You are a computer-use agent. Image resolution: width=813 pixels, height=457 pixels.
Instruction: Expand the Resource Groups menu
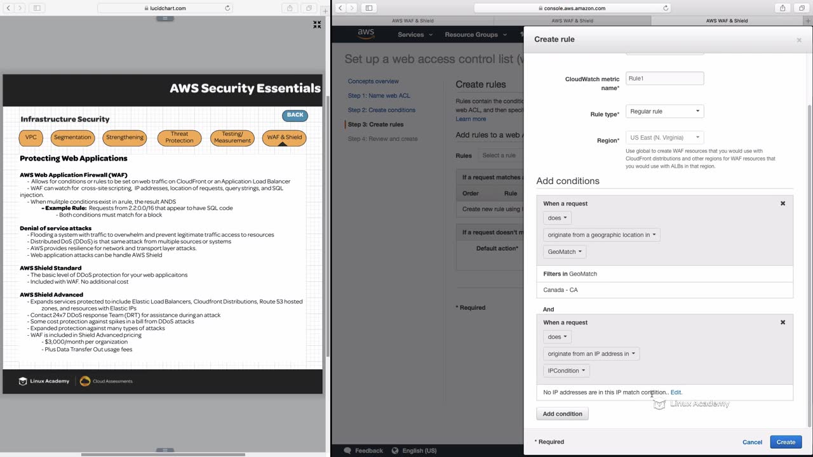(x=475, y=34)
